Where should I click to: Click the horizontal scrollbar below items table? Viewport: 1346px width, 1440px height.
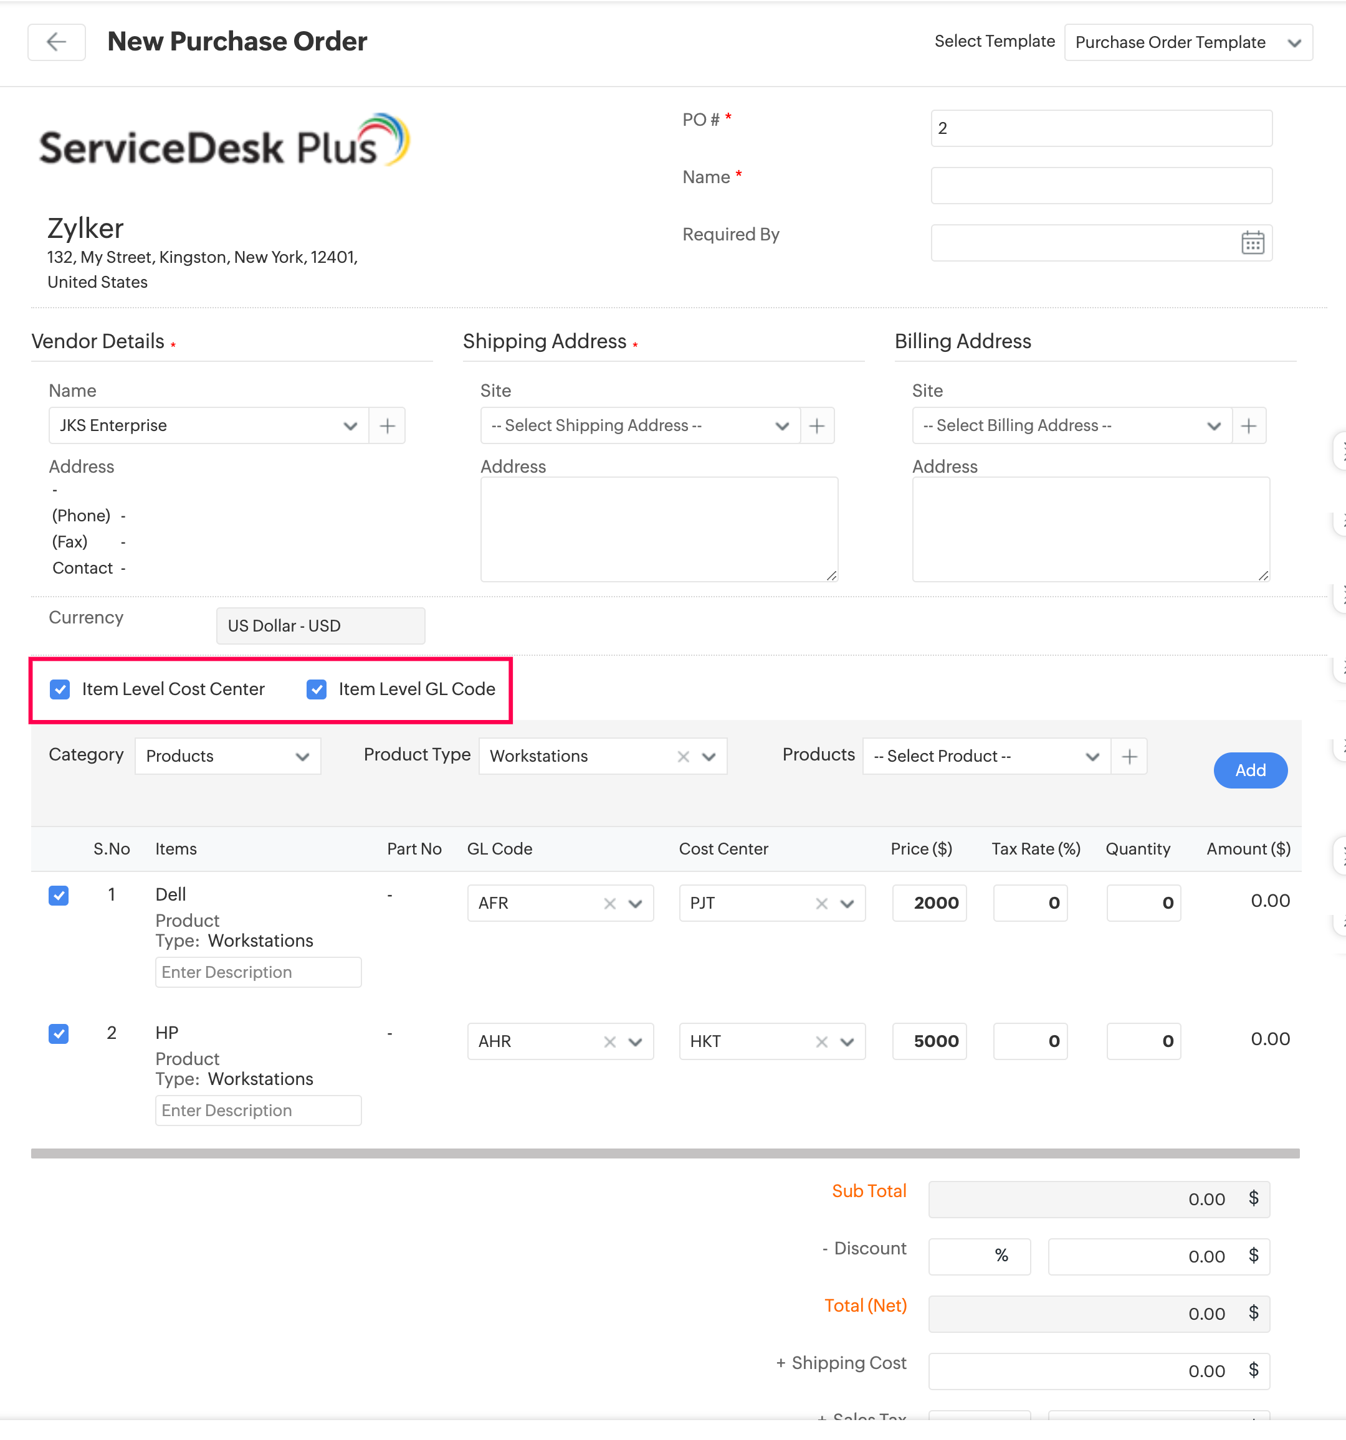pos(665,1154)
